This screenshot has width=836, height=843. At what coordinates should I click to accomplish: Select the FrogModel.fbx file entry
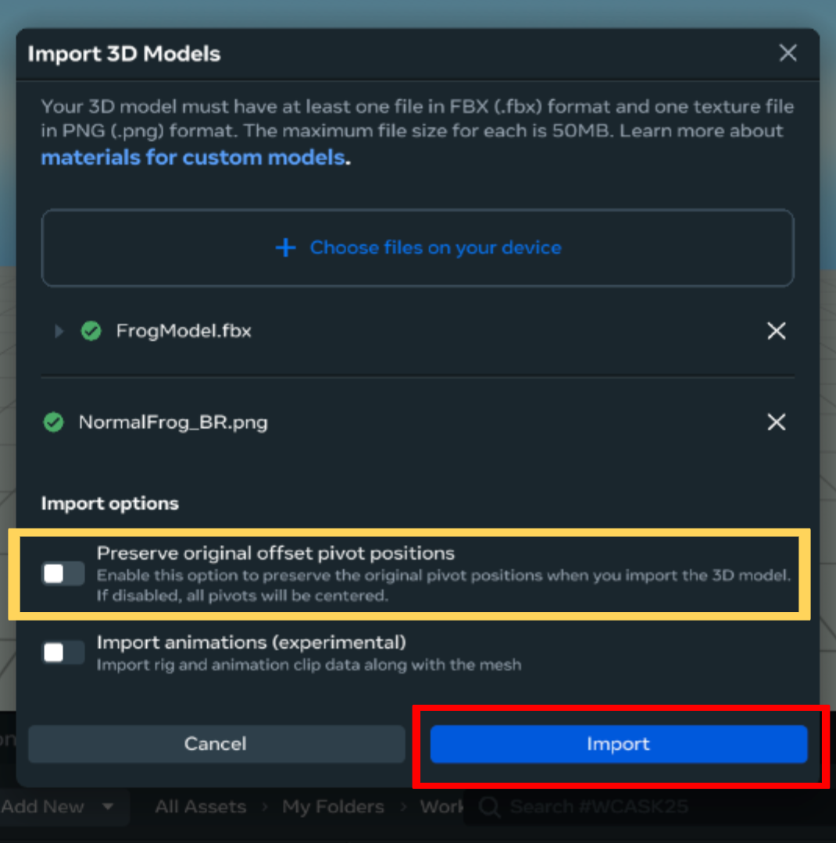pyautogui.click(x=184, y=331)
